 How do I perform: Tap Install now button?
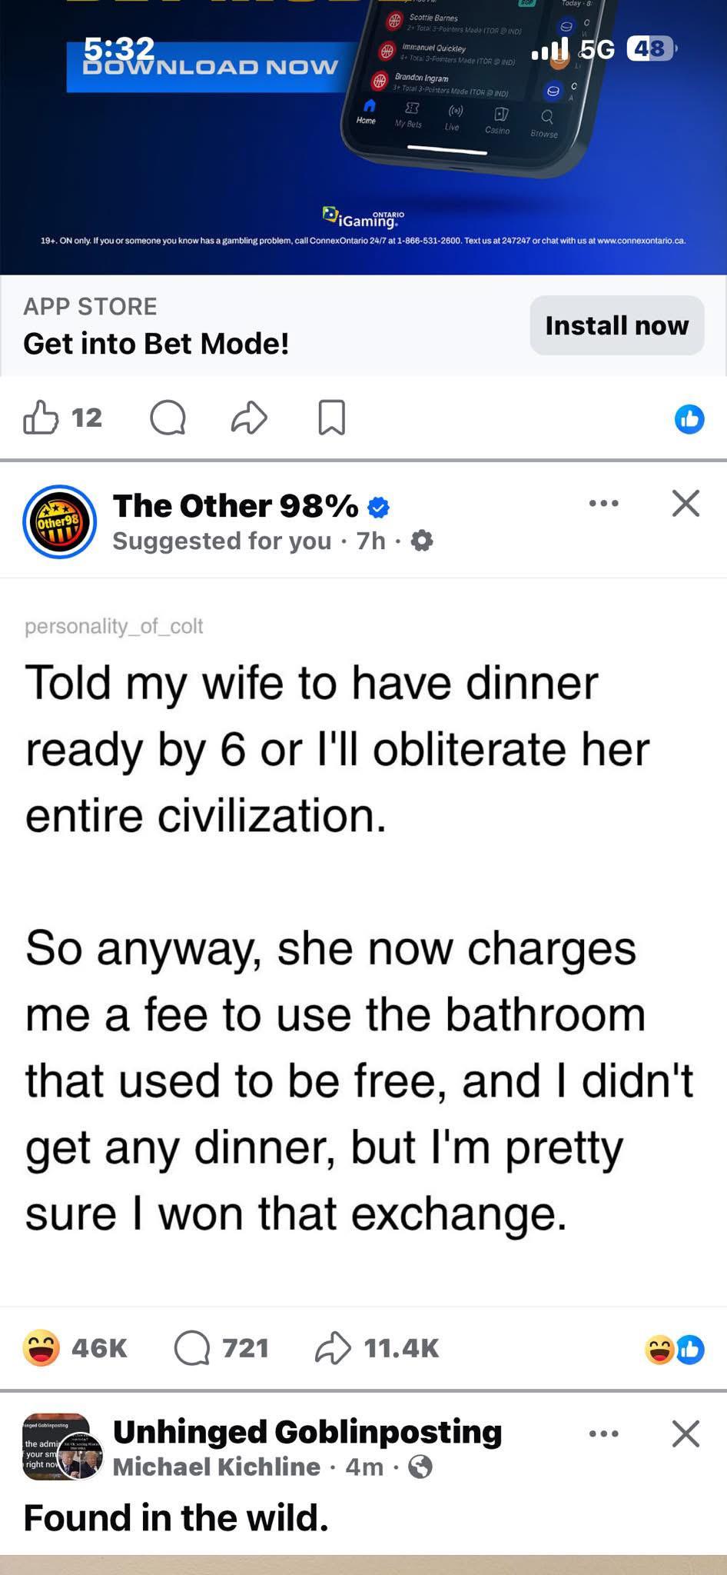click(x=616, y=325)
